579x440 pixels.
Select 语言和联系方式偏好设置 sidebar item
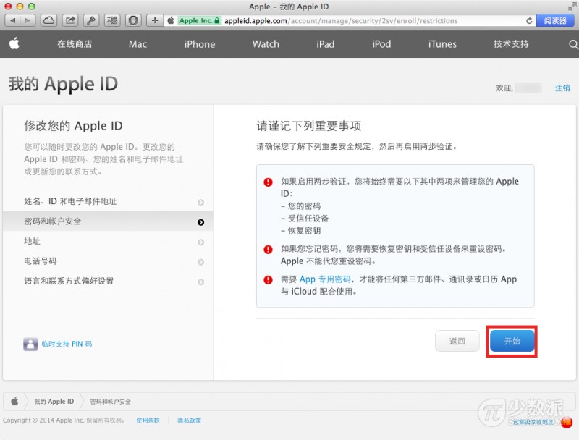[108, 282]
